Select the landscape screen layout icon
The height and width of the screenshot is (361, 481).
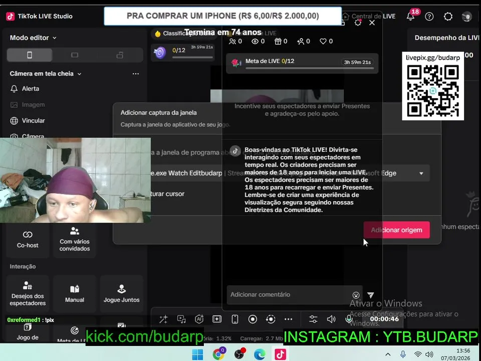[x=75, y=55]
